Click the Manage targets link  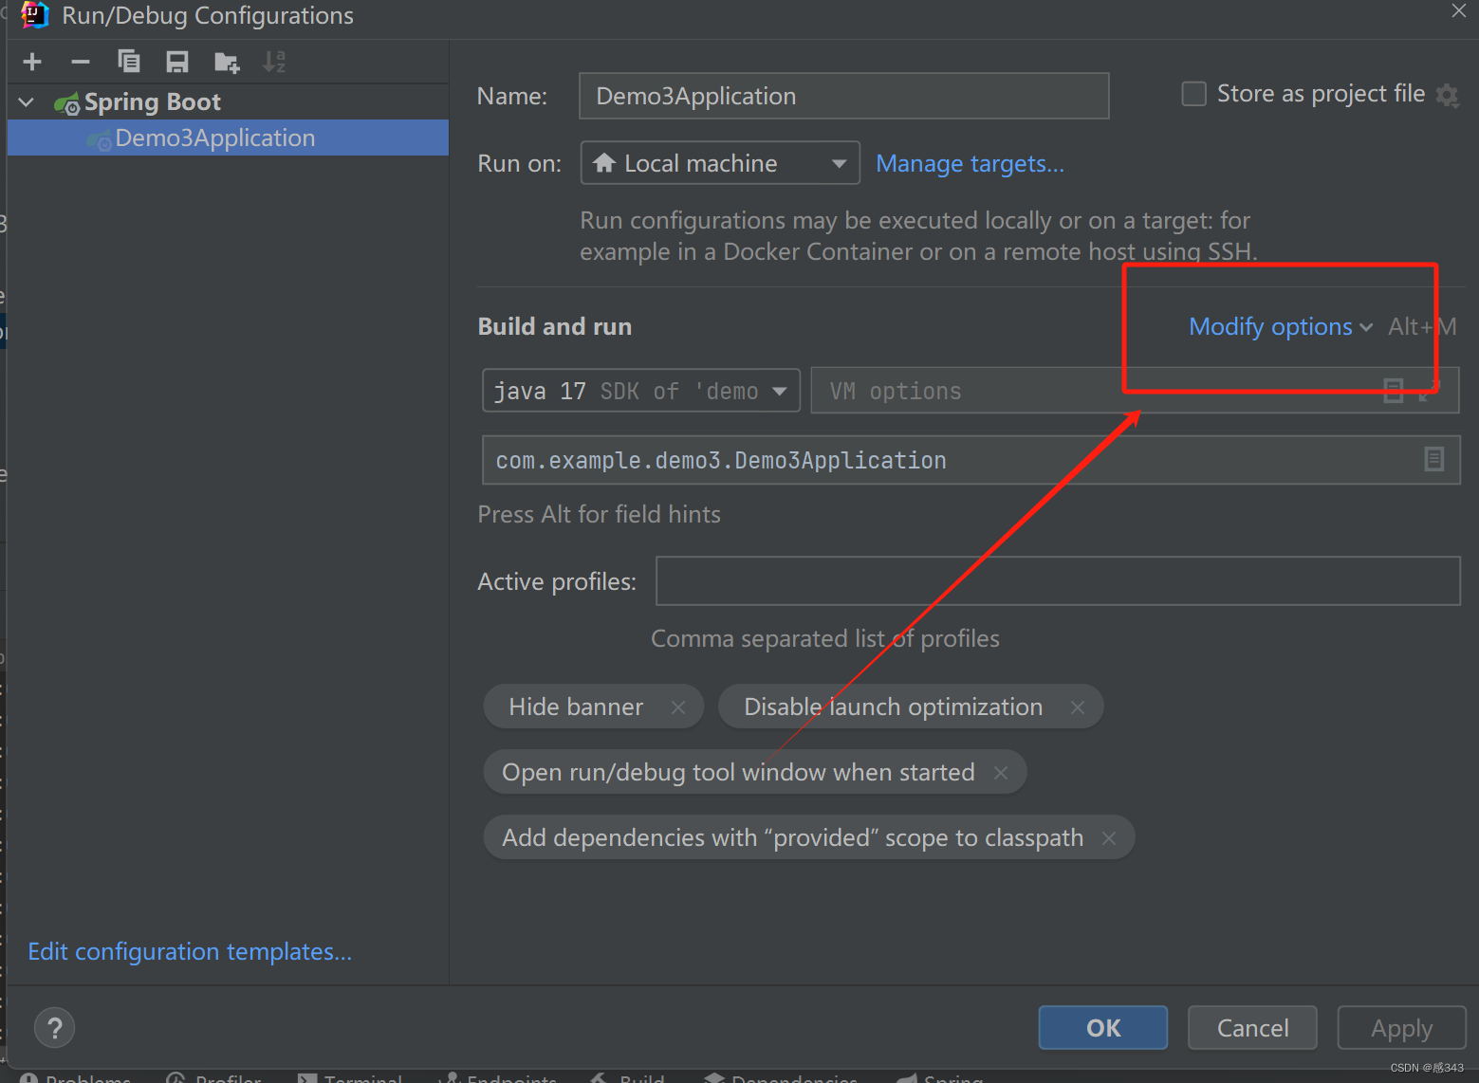pos(970,163)
